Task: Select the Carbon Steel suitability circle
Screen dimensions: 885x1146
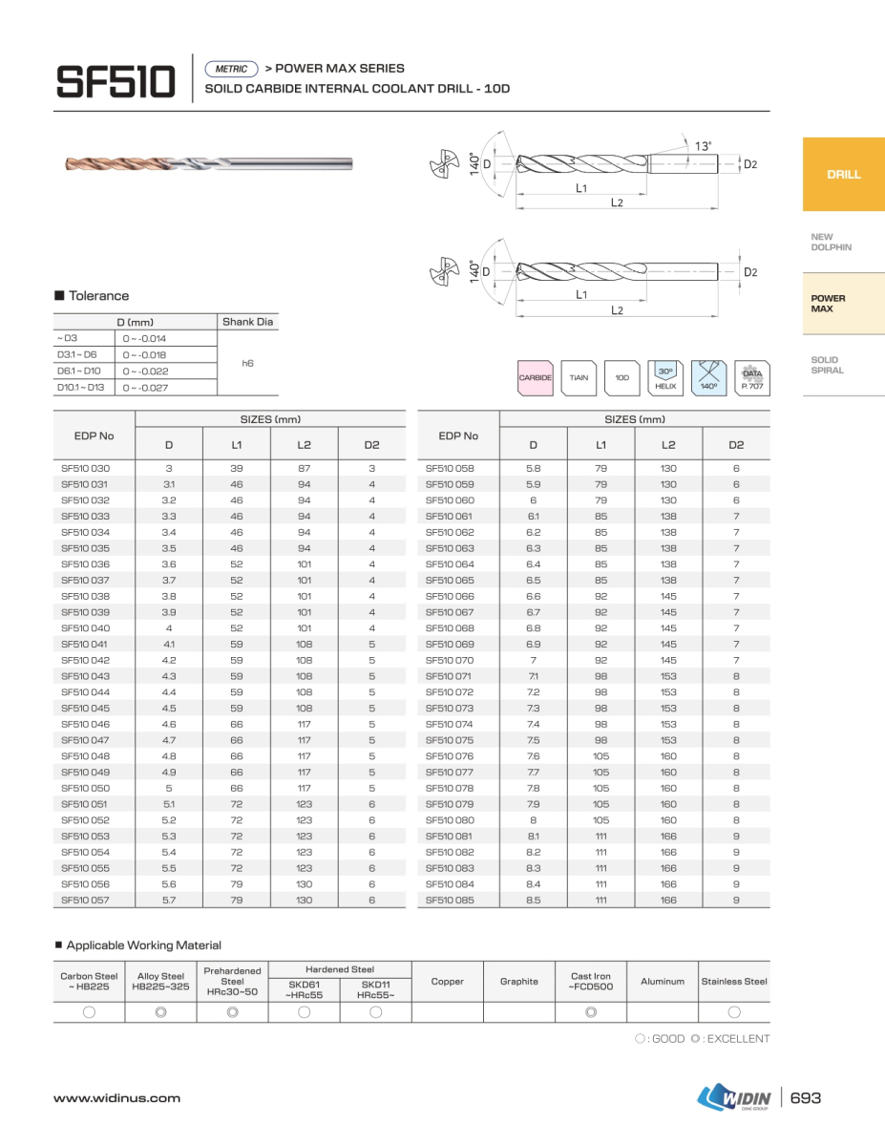Action: click(x=89, y=1012)
